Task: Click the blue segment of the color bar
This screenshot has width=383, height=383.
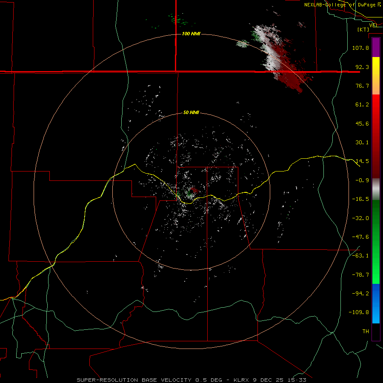Action: click(376, 303)
